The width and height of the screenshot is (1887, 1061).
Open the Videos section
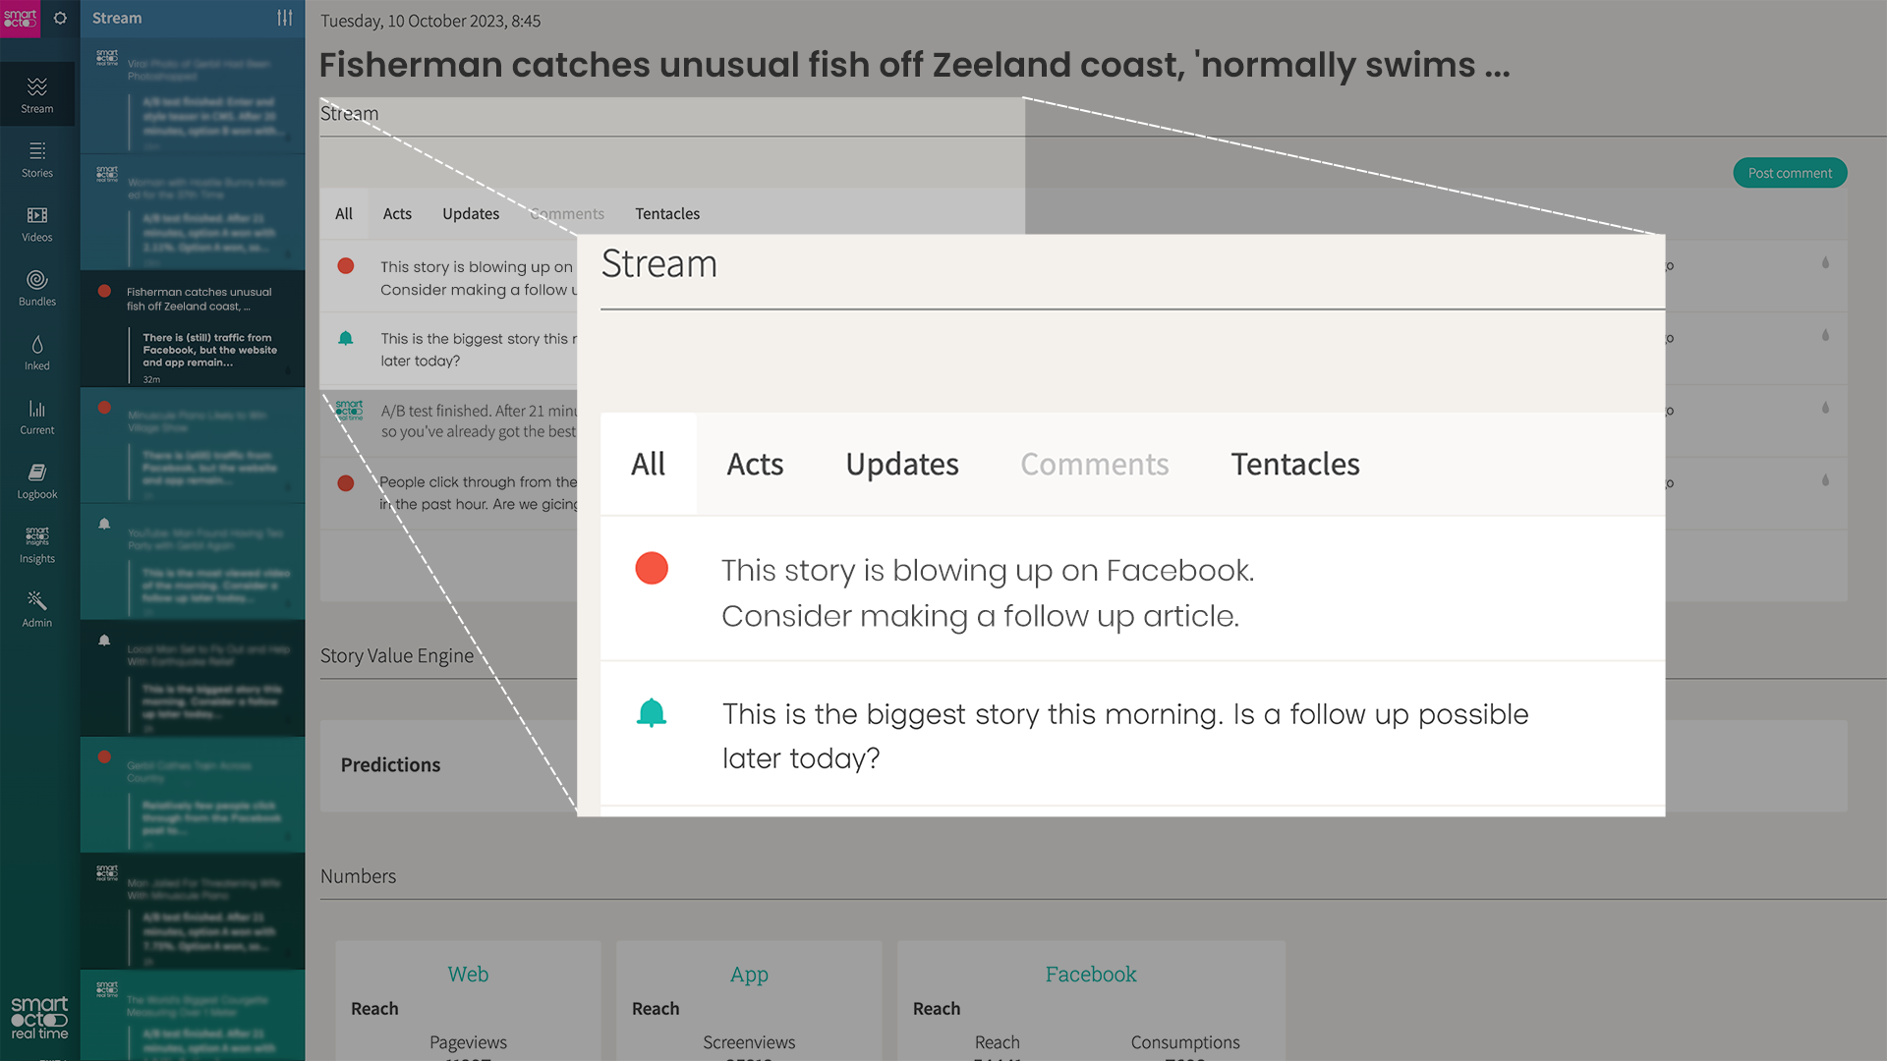coord(37,223)
